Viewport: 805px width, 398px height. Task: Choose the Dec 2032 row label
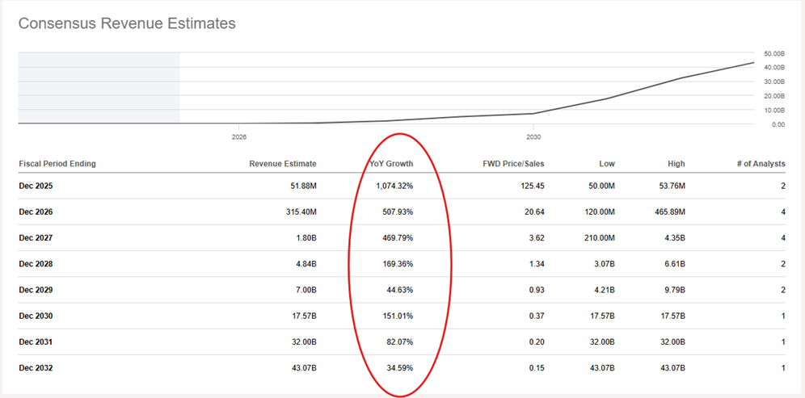36,368
